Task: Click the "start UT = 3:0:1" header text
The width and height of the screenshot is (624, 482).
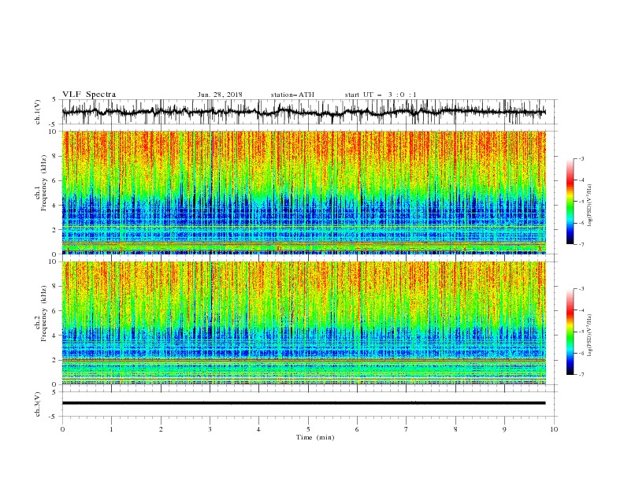Action: point(381,95)
